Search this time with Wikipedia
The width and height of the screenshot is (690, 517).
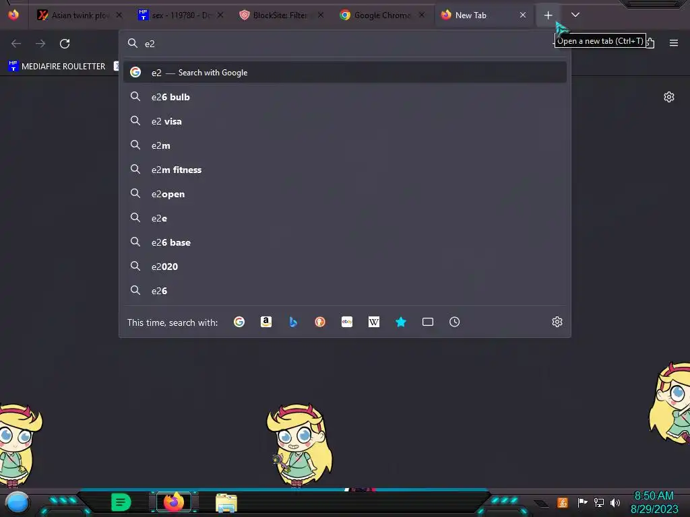tap(373, 322)
